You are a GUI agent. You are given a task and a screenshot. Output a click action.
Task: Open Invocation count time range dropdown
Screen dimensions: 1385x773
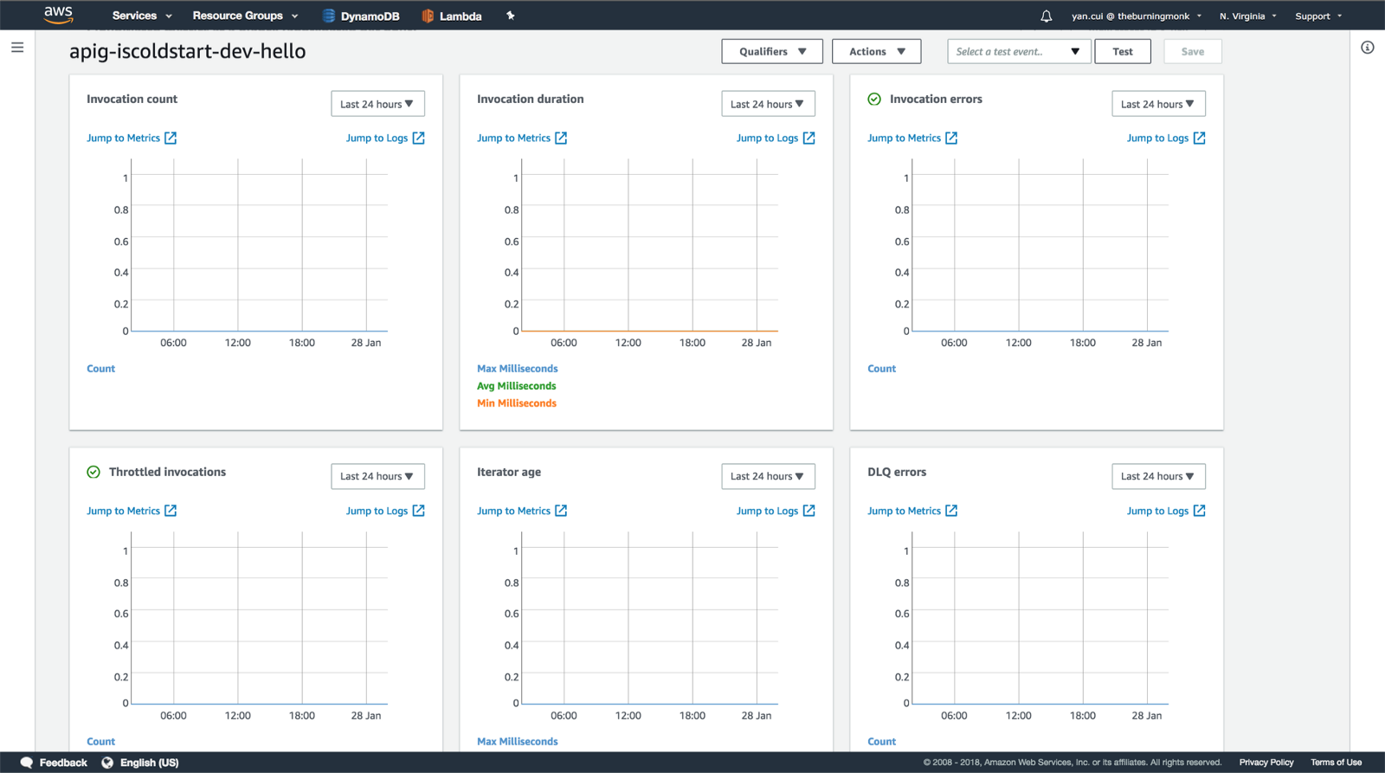click(x=377, y=104)
